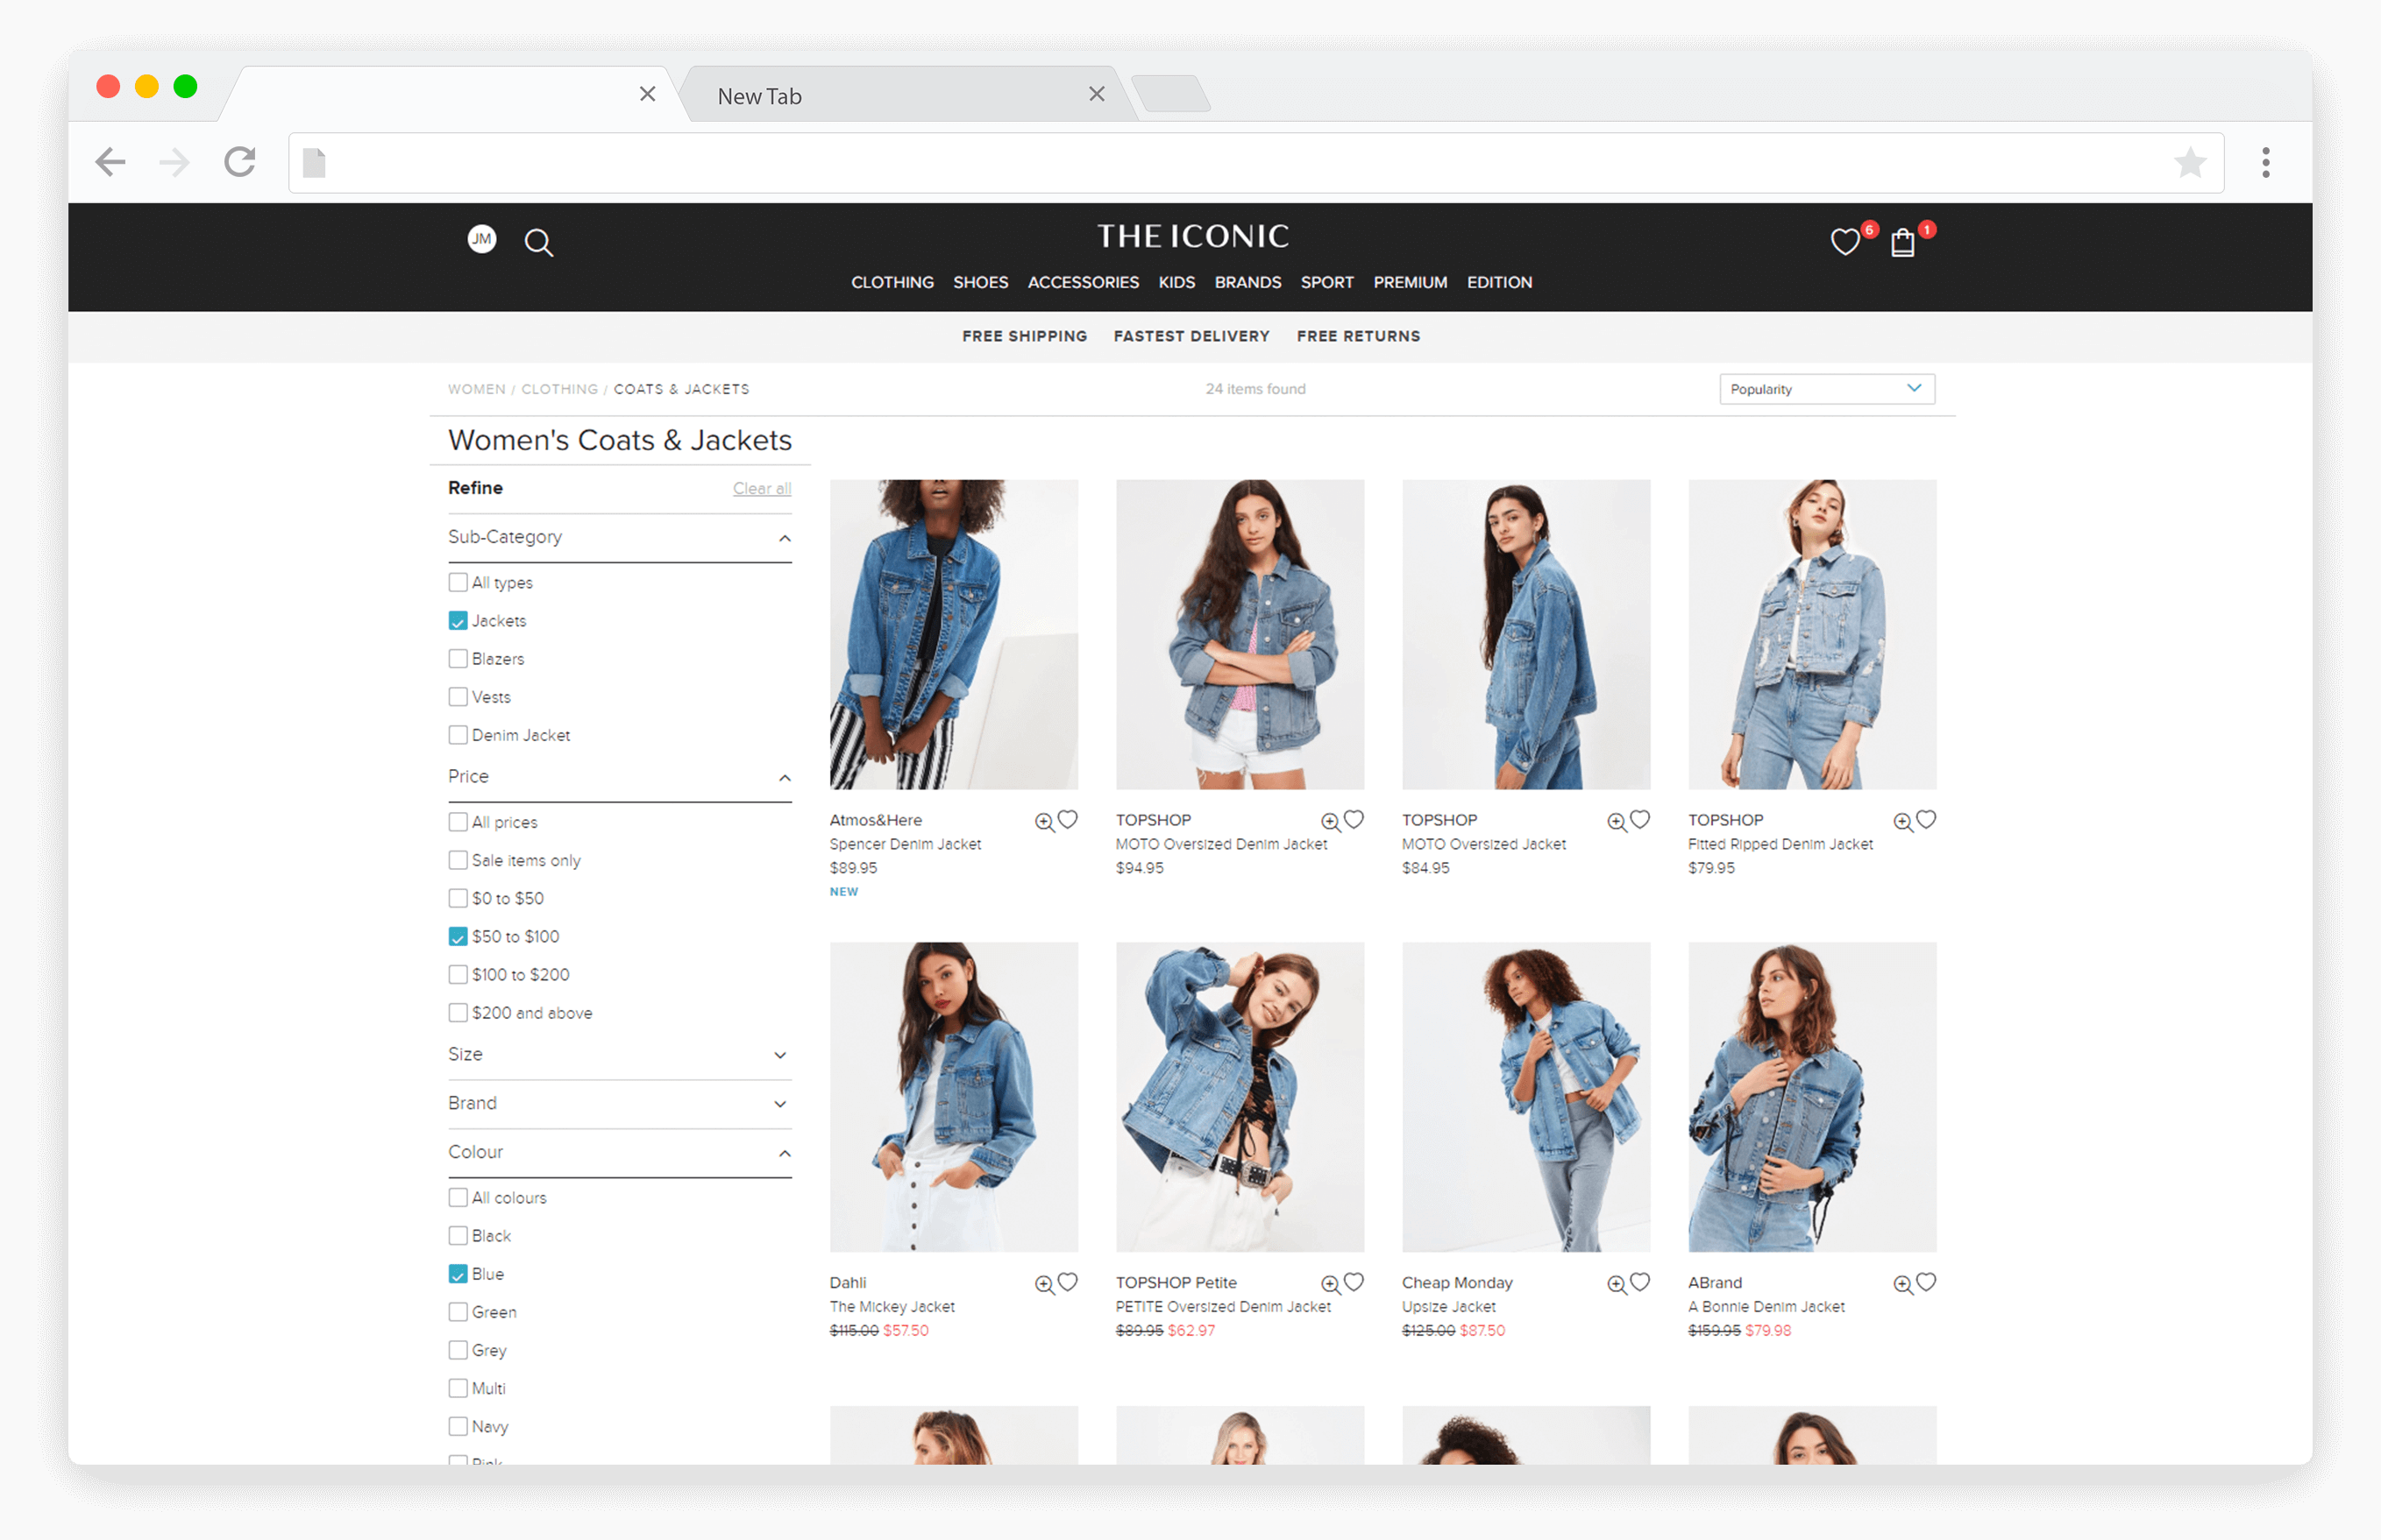2381x1540 pixels.
Task: Wishlist the PETITE Oversized Denim Jacket
Action: [x=1354, y=1282]
